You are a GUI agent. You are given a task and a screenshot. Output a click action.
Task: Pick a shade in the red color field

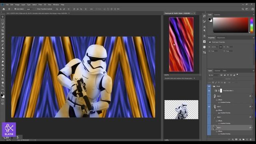coord(230,25)
